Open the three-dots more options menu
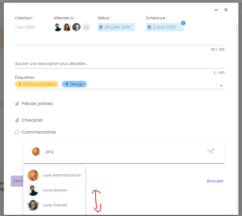The height and width of the screenshot is (216, 242). (x=216, y=10)
